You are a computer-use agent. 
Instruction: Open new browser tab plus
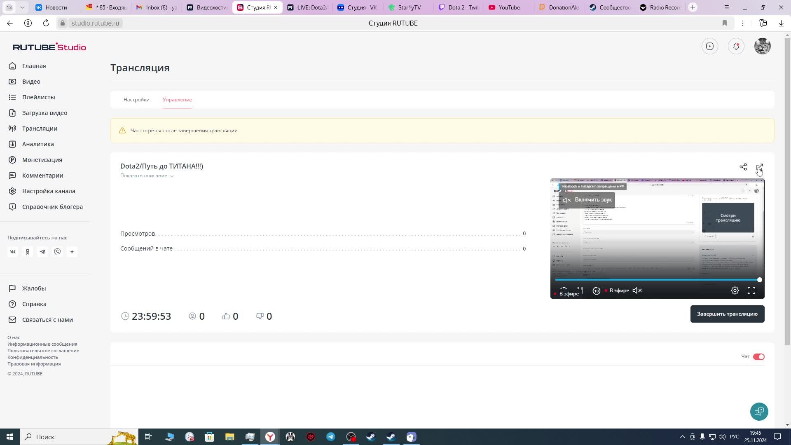pyautogui.click(x=693, y=7)
